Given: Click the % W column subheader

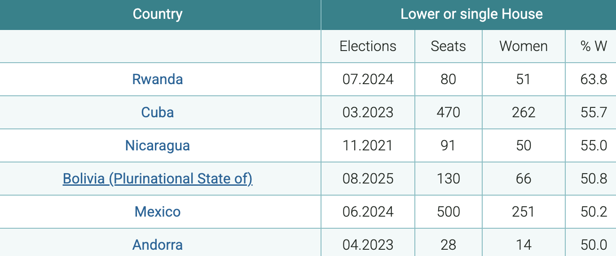Looking at the screenshot, I should click(x=594, y=46).
